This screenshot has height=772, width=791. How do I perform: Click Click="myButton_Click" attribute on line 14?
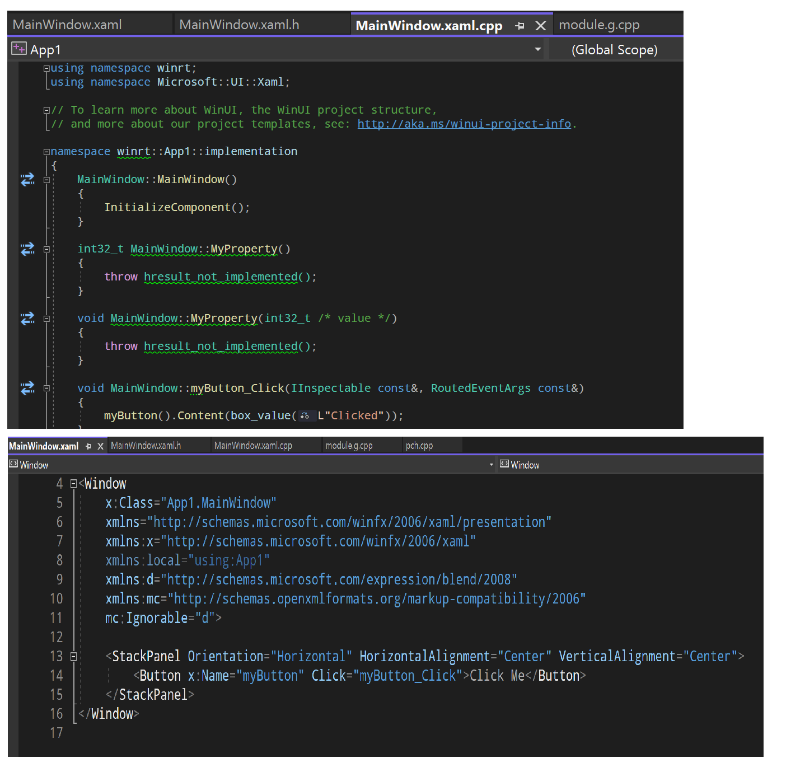click(x=387, y=676)
